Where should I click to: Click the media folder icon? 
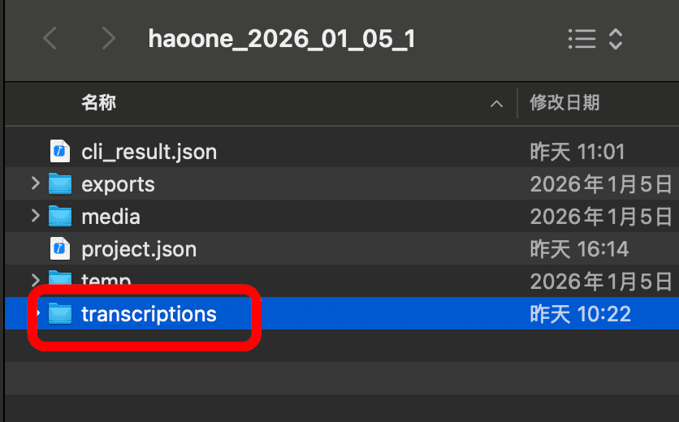pyautogui.click(x=60, y=217)
